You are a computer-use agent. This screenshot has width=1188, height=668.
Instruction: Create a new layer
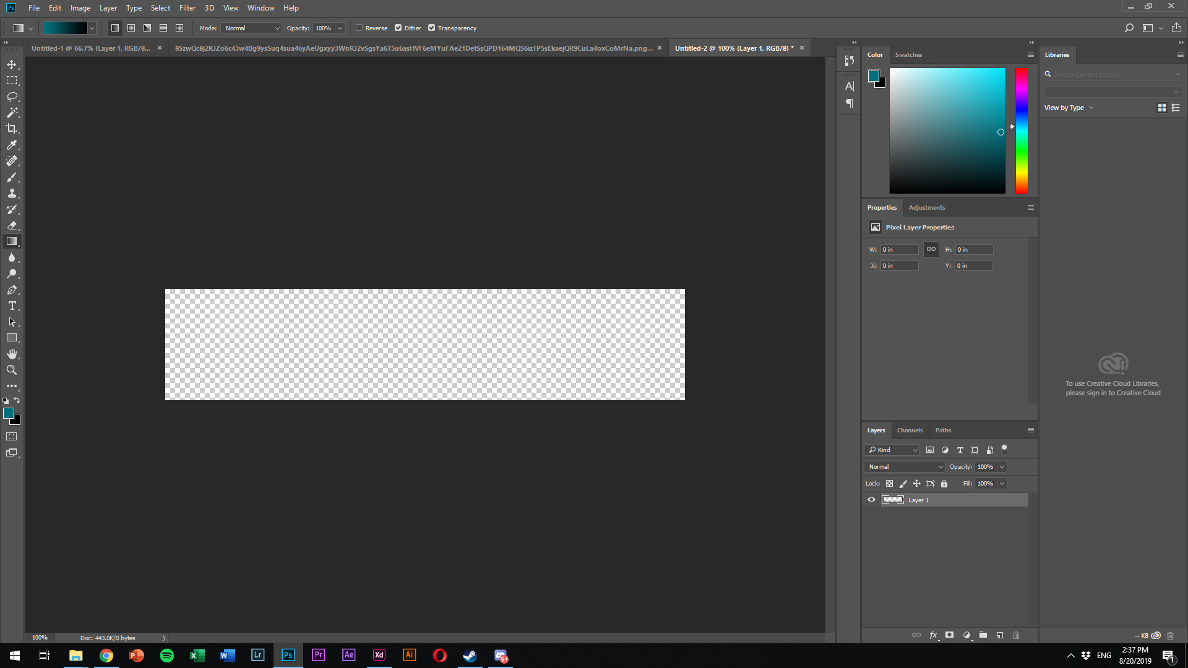pos(1000,635)
